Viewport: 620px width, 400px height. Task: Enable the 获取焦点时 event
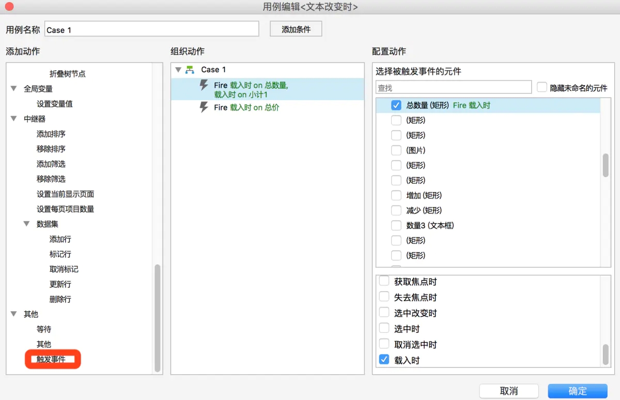click(384, 281)
